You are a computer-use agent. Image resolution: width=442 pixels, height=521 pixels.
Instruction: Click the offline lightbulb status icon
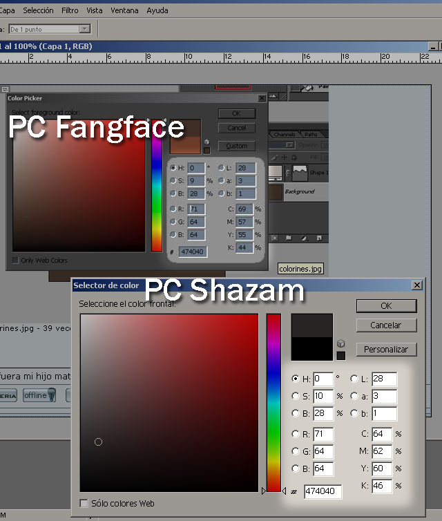point(52,395)
